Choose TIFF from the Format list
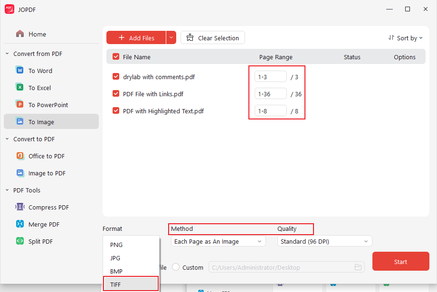Screen dimensions: 437x292 [x=131, y=283]
